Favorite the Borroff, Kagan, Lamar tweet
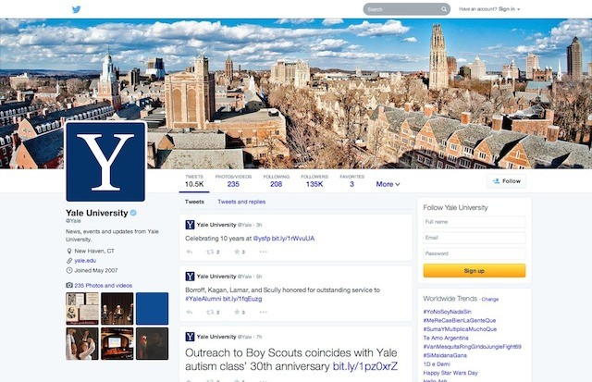 237,313
